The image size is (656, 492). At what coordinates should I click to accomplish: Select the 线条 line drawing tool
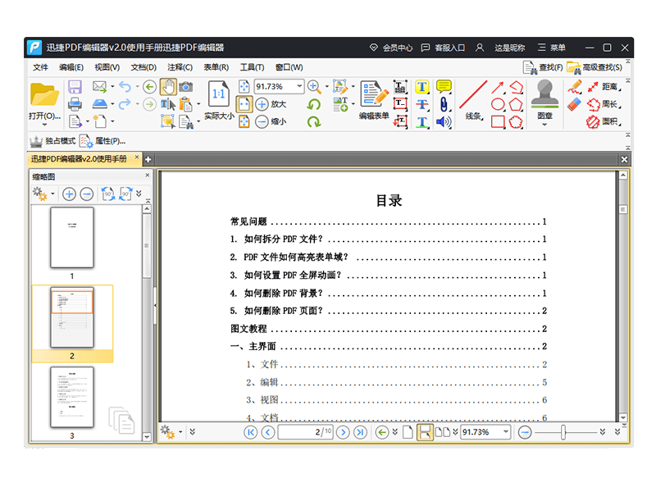tap(473, 93)
